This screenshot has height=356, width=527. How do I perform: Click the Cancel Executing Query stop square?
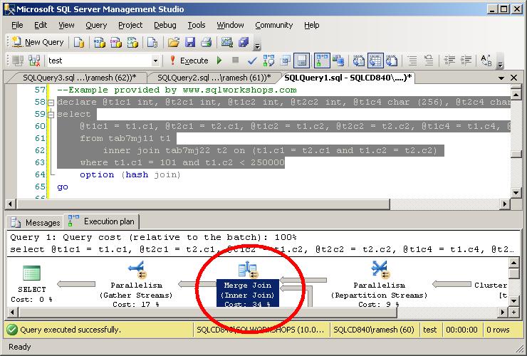click(x=236, y=61)
